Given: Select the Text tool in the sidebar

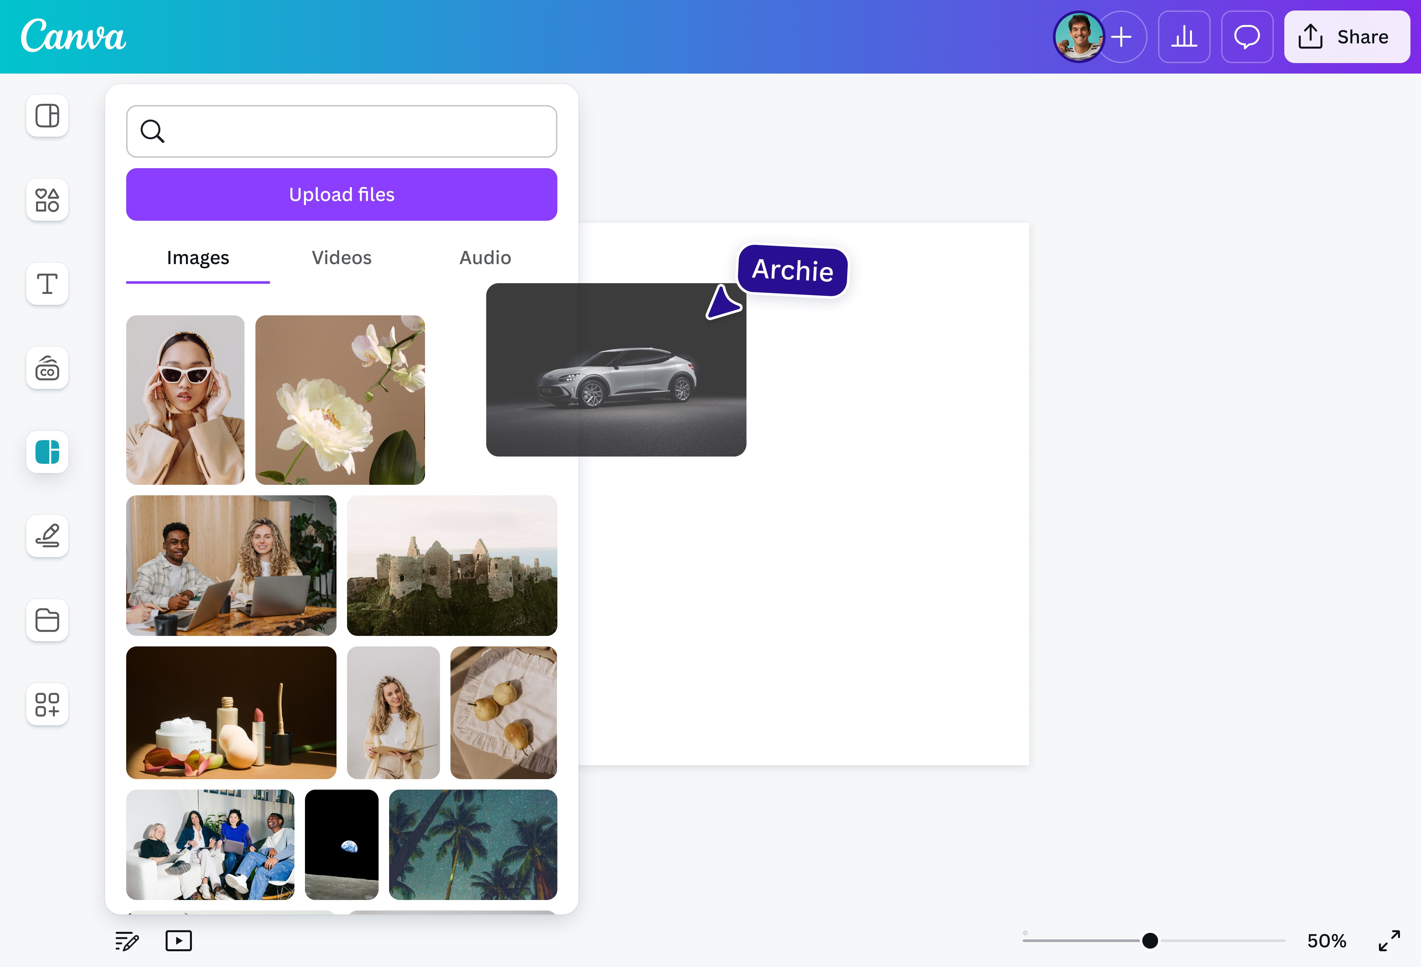Looking at the screenshot, I should tap(47, 284).
